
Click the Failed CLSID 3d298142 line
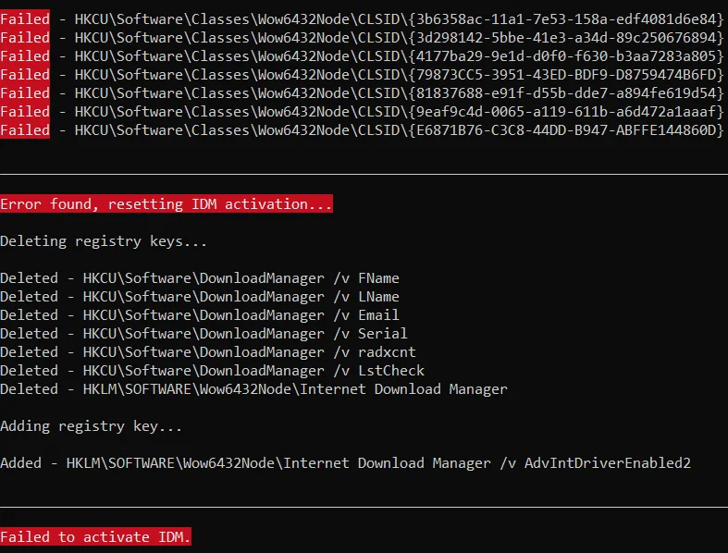click(362, 38)
